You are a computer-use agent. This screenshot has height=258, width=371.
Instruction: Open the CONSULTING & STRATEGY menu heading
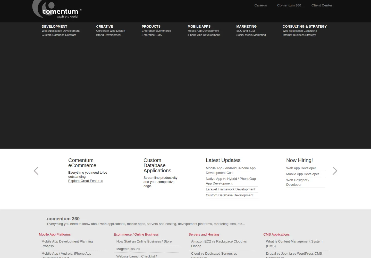305,26
